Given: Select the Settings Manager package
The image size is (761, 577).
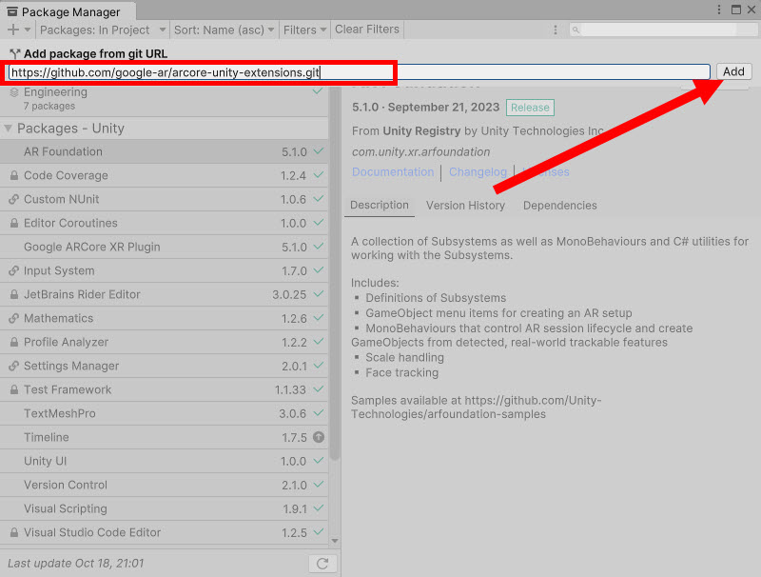Looking at the screenshot, I should (x=164, y=366).
